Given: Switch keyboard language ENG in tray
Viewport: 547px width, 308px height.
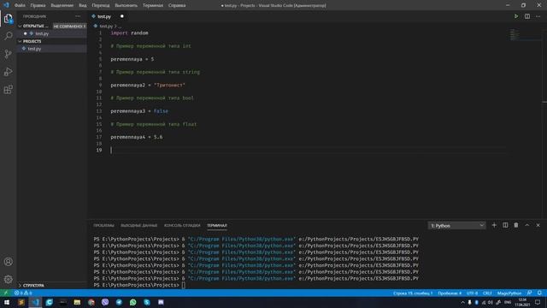Looking at the screenshot, I should pos(508,302).
